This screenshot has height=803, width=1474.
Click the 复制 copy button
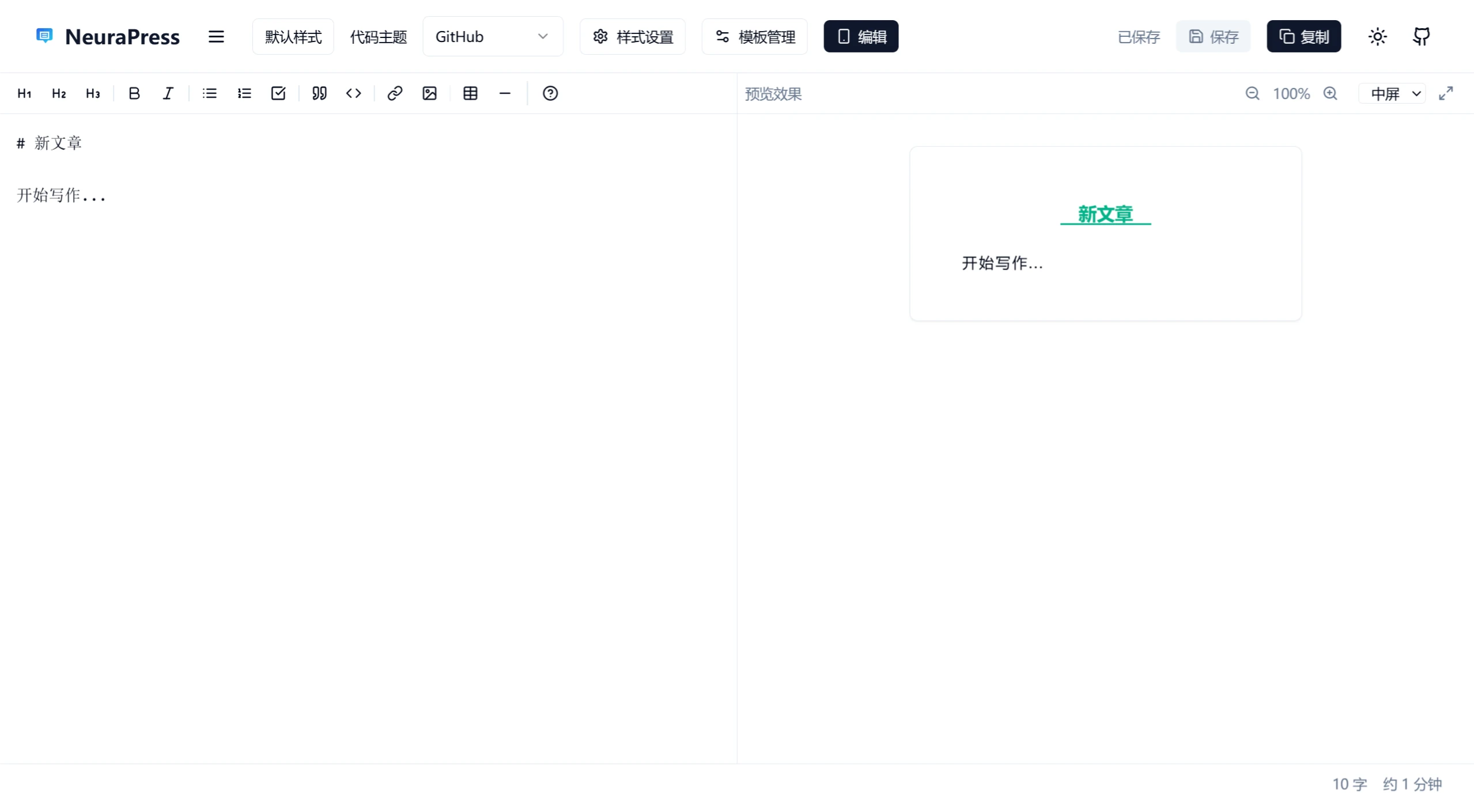click(1303, 37)
